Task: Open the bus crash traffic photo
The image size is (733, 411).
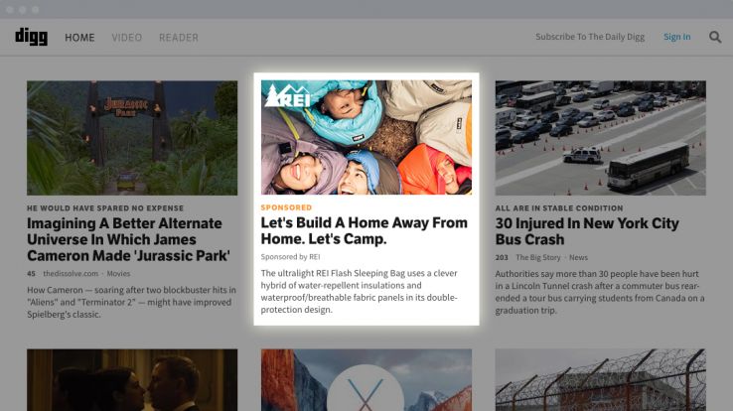Action: pos(601,138)
